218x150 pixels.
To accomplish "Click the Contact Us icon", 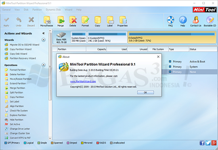I will pos(196,20).
